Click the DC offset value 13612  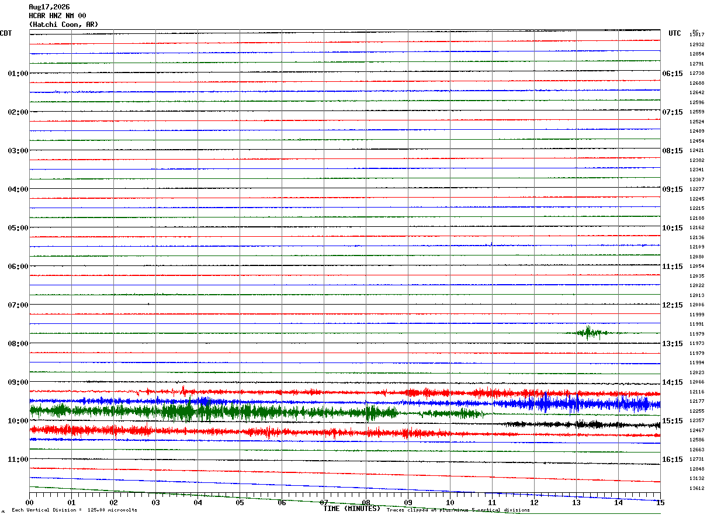coord(696,488)
